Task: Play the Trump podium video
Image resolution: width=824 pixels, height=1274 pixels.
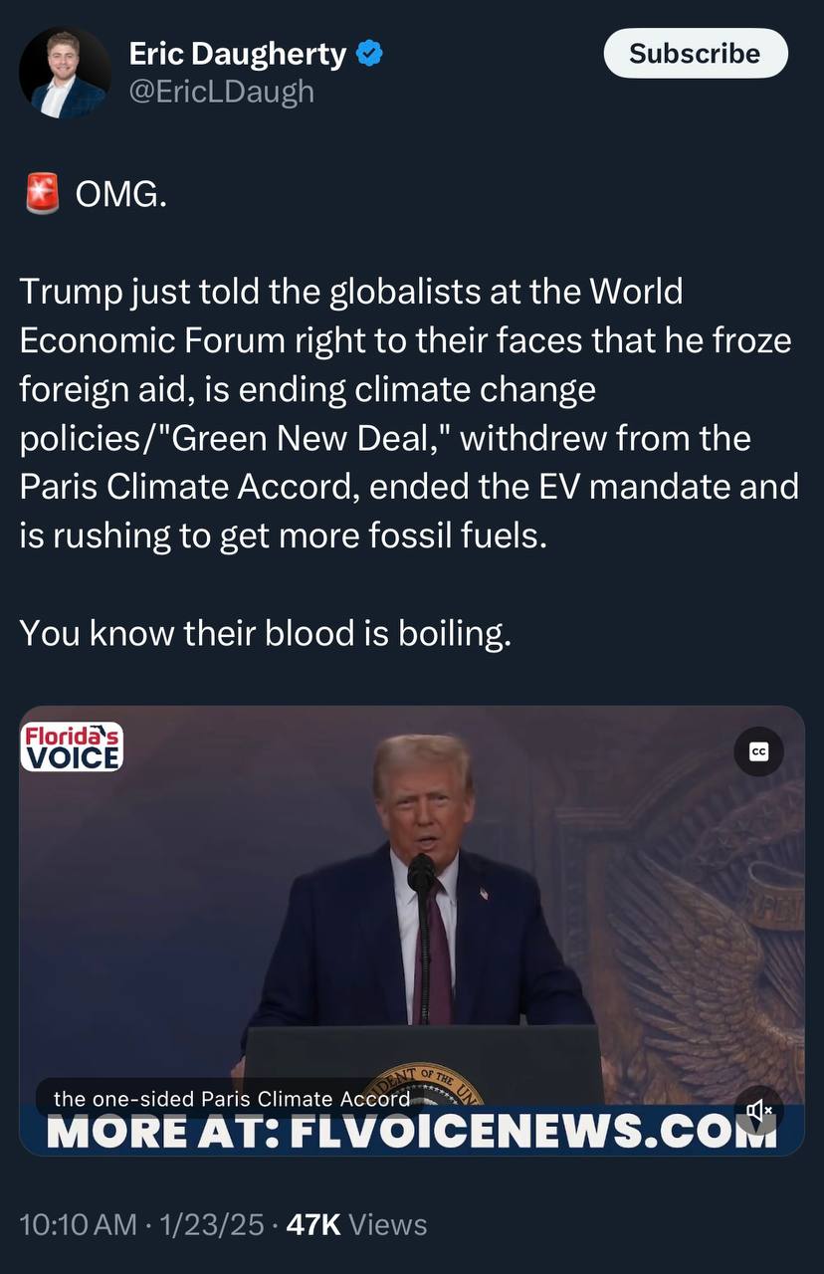Action: pyautogui.click(x=412, y=931)
